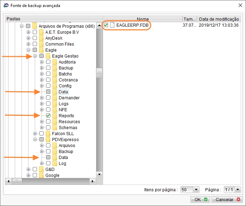Click the Eagle Gestao folder icon
The image size is (246, 206).
[48, 56]
